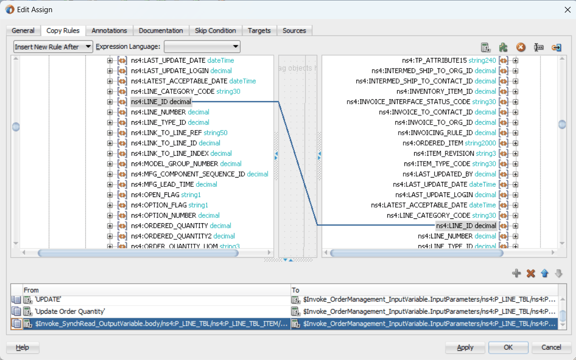Click element icon beside right ns4:TP_ATTRIBUTE15
The height and width of the screenshot is (360, 576).
pos(503,60)
